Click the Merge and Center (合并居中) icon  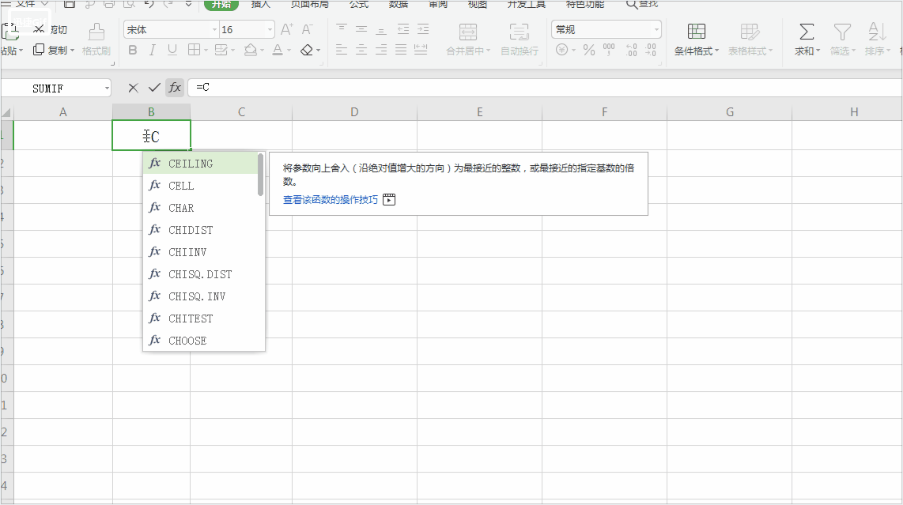467,32
